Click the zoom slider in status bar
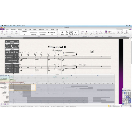 [126, 106]
